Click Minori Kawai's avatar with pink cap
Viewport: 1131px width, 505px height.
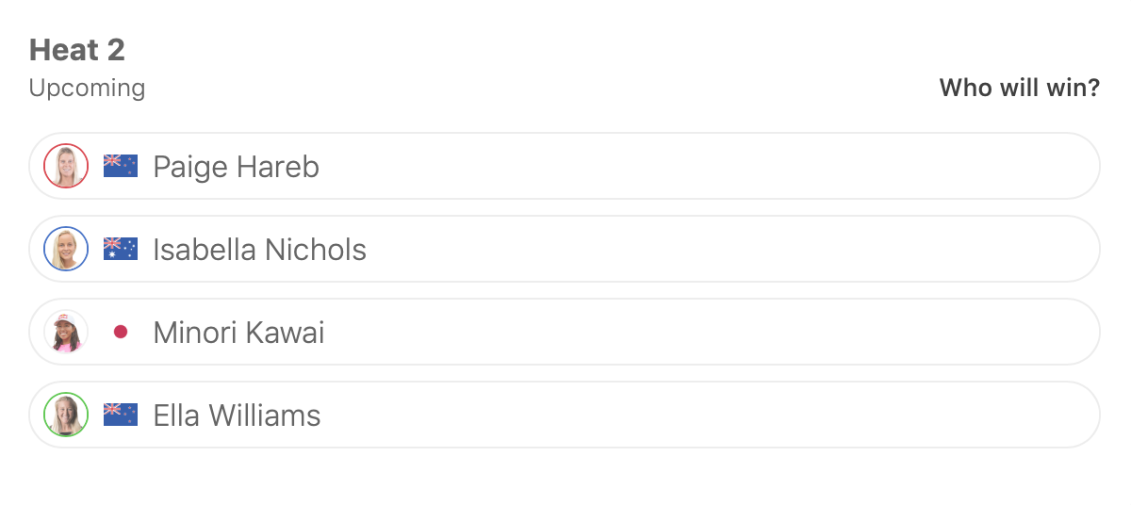point(66,333)
